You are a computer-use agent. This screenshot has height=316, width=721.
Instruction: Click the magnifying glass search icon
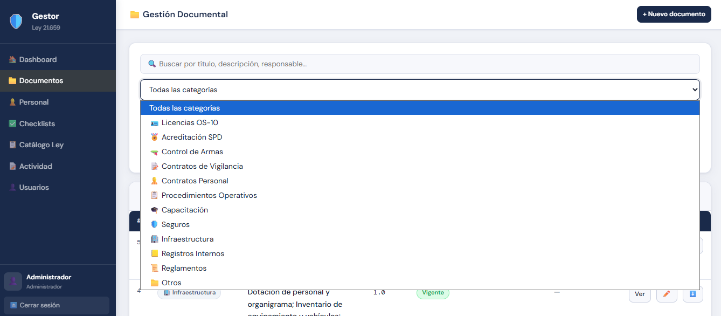[152, 64]
